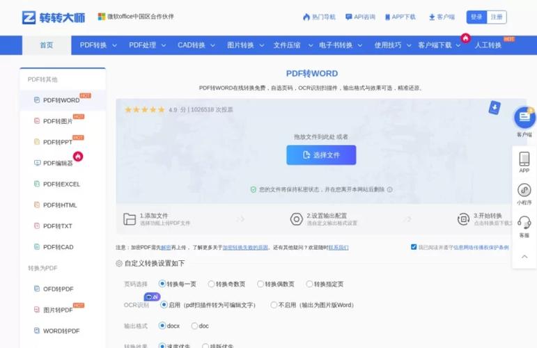Click the 选择文件 upload button

(x=321, y=155)
